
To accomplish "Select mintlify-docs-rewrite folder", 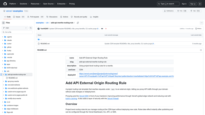I will click(x=14, y=99).
